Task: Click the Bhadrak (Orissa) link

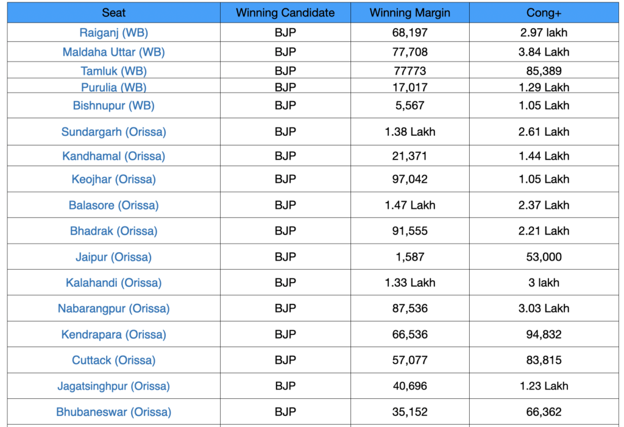Action: (x=114, y=231)
